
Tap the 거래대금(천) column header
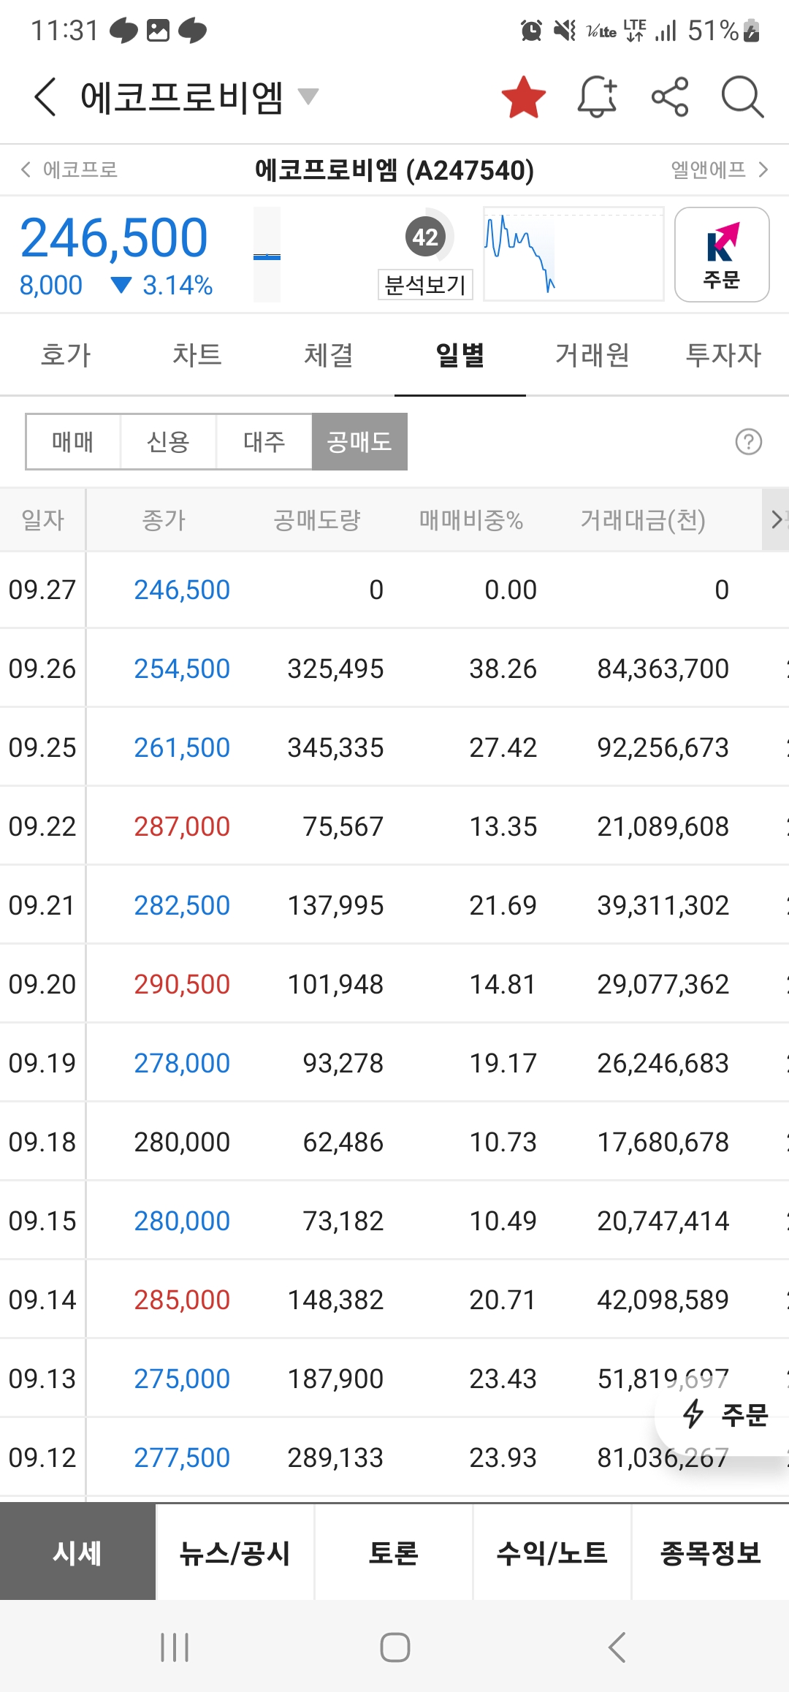click(x=643, y=520)
